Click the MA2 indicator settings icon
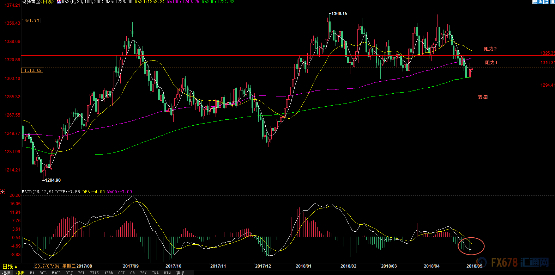The image size is (555, 275). pyautogui.click(x=59, y=2)
